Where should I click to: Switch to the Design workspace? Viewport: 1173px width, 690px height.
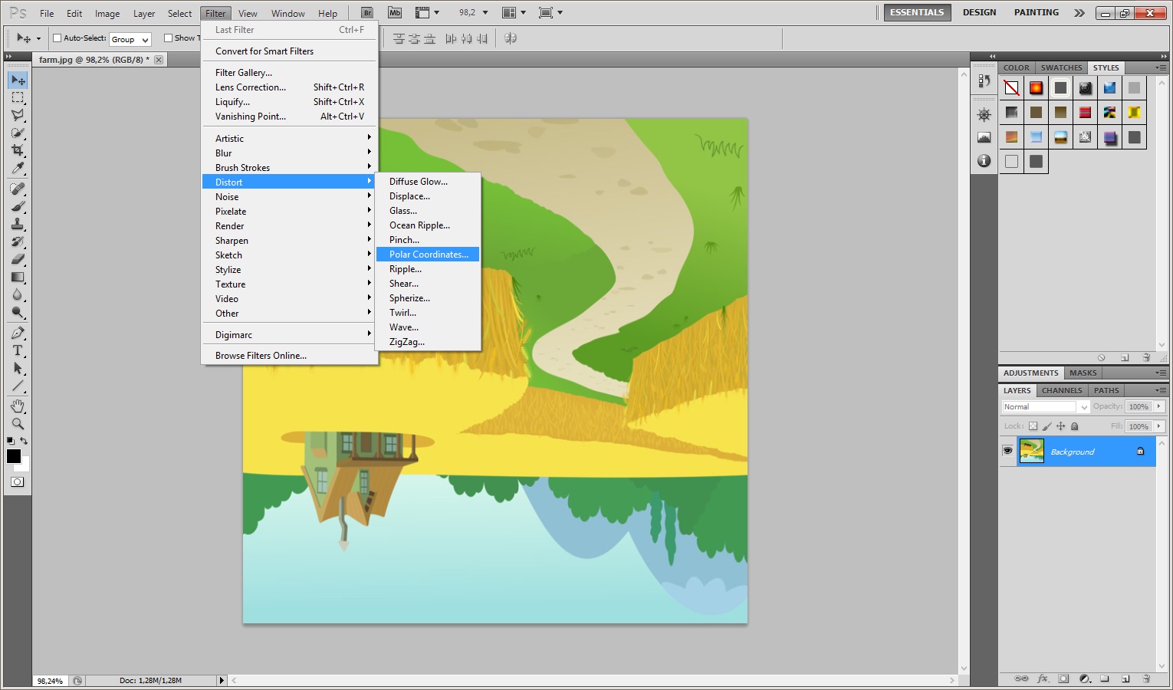tap(980, 13)
